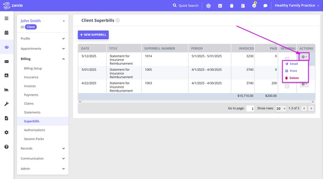Click superbill number 1005 cell
Image resolution: width=323 pixels, height=179 pixels.
point(148,70)
